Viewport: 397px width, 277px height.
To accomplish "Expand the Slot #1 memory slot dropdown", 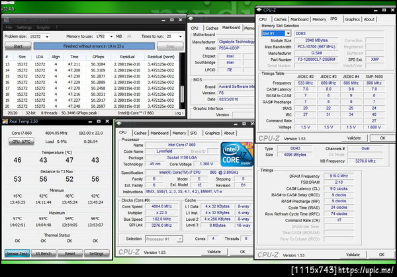I will [288, 34].
